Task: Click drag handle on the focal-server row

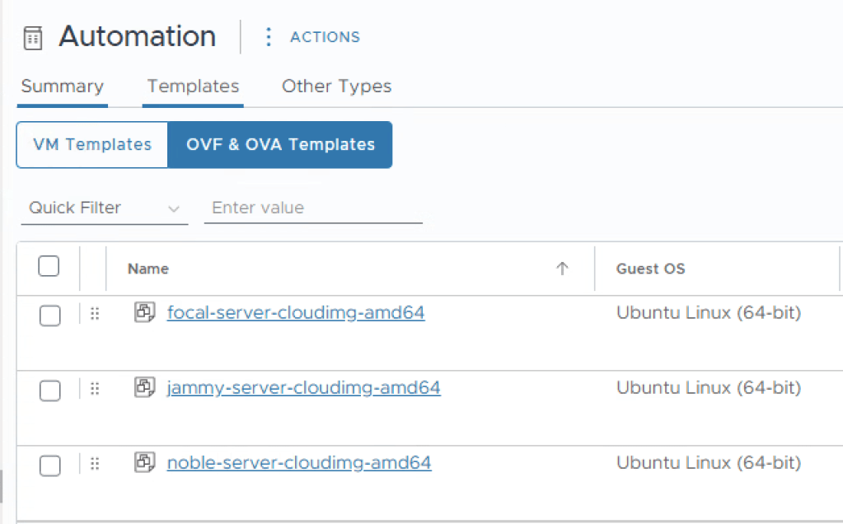Action: tap(94, 314)
